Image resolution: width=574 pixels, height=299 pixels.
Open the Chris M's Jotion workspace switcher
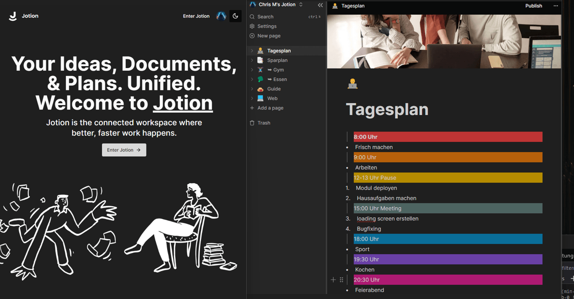[x=277, y=5]
